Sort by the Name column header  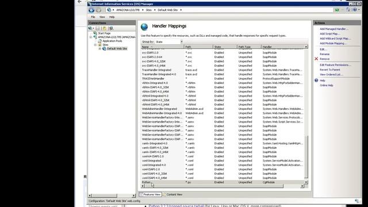click(162, 47)
